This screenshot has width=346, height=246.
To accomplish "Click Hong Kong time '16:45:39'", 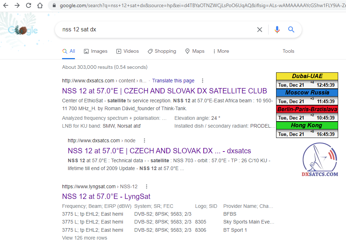I will [325, 134].
